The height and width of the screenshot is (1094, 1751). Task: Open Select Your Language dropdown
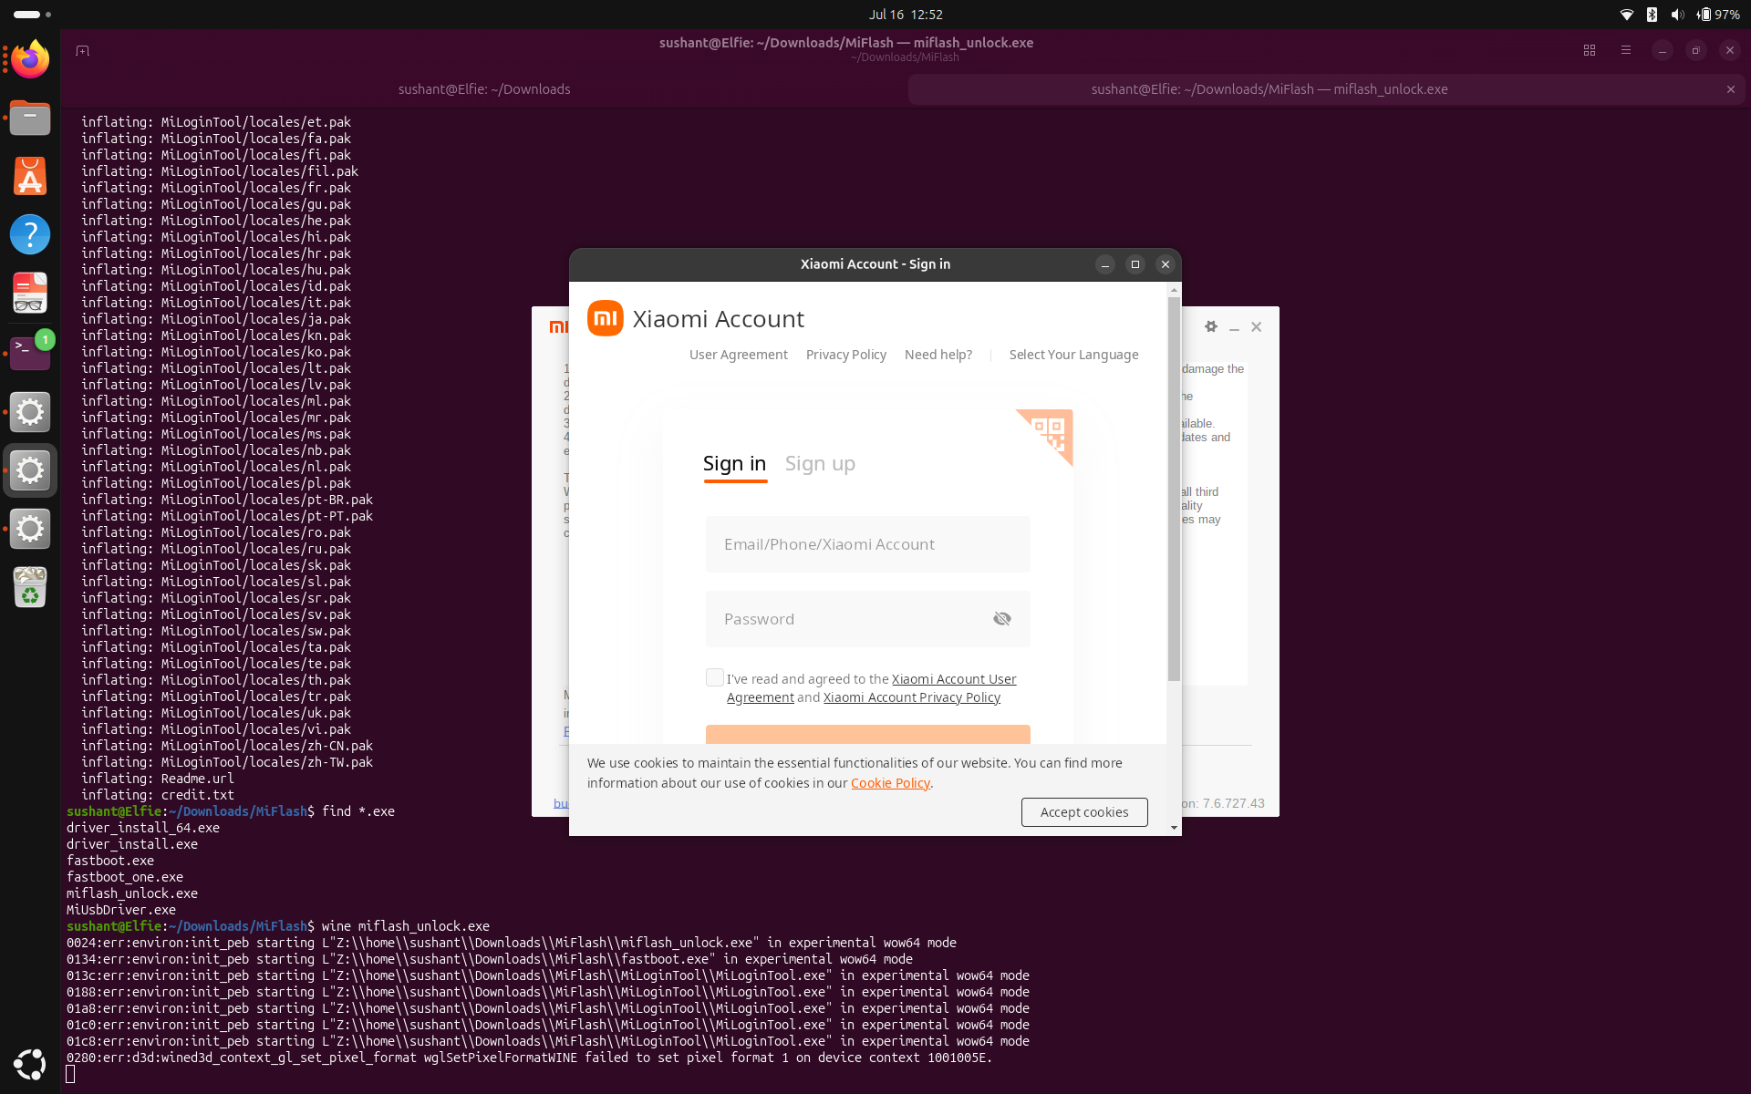point(1073,355)
